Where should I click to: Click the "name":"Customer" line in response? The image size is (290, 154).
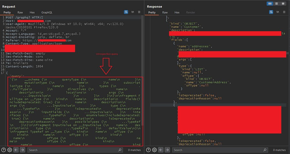pos(186,27)
